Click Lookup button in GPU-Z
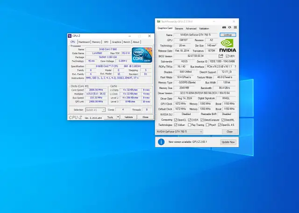The height and width of the screenshot is (213, 299). [228, 35]
